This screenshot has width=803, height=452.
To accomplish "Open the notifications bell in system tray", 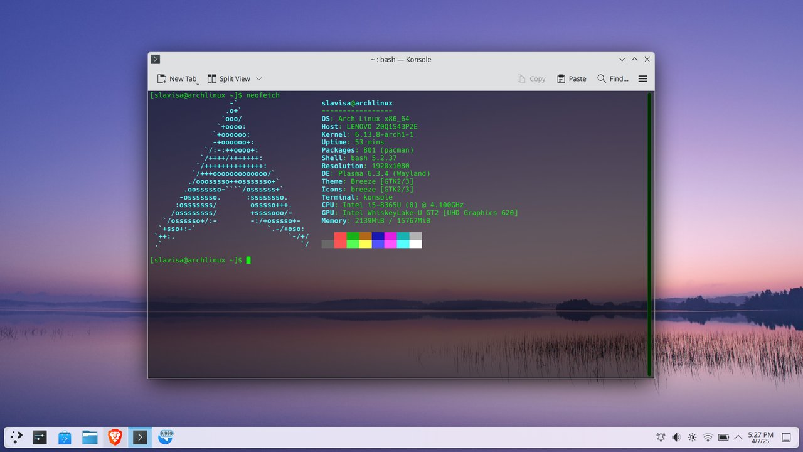I will pyautogui.click(x=661, y=437).
